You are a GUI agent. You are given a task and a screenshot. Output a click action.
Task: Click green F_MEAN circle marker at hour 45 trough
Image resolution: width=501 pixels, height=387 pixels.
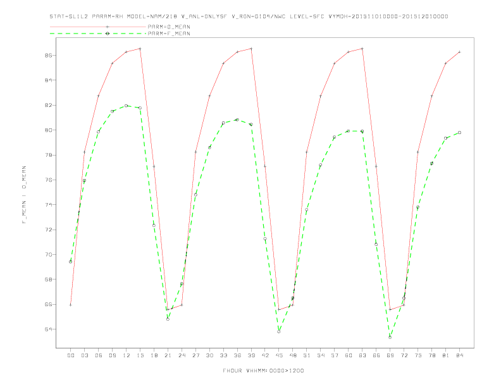pos(279,332)
